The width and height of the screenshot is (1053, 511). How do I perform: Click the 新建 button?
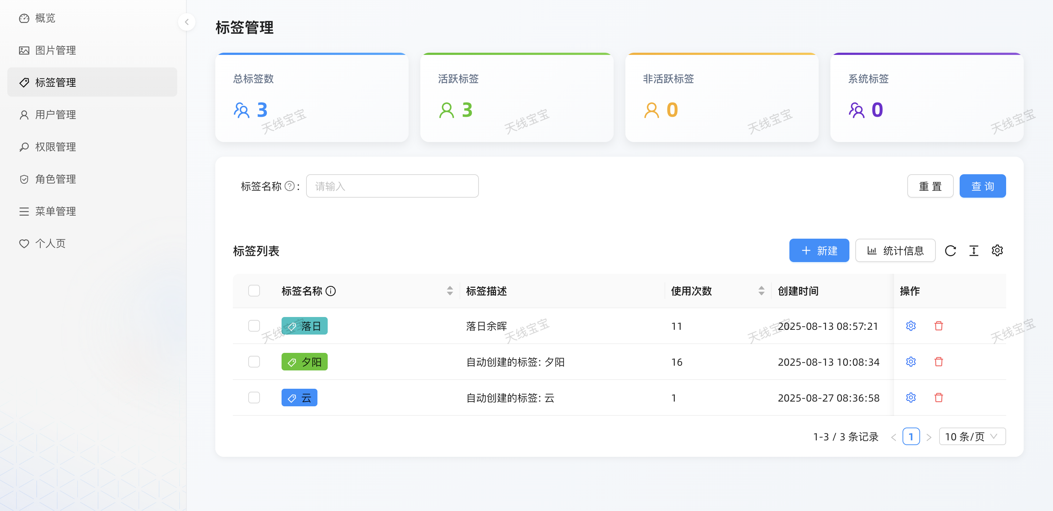[x=819, y=251]
